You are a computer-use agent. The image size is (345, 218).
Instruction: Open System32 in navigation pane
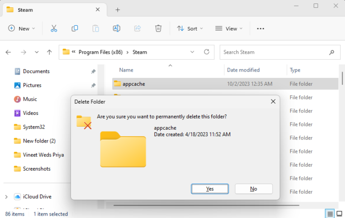click(x=34, y=127)
